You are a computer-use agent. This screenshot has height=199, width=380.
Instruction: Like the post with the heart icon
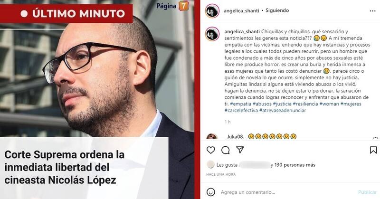coord(210,150)
